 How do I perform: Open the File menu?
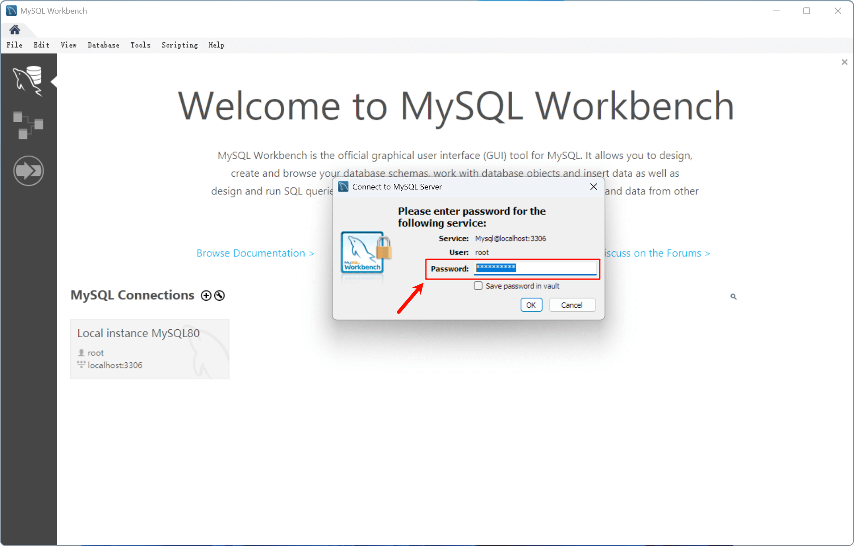coord(15,45)
